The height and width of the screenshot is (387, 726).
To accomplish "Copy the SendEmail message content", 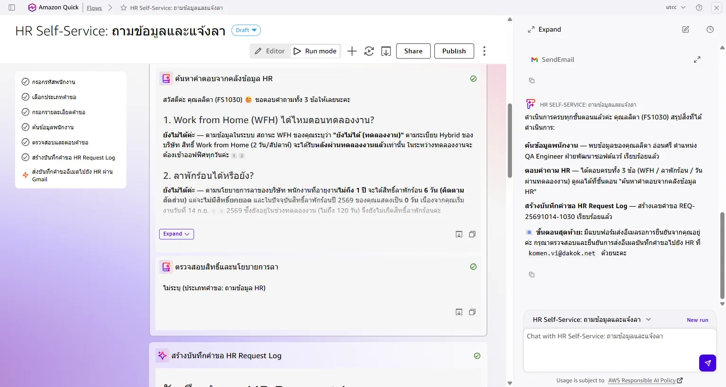I will [532, 81].
